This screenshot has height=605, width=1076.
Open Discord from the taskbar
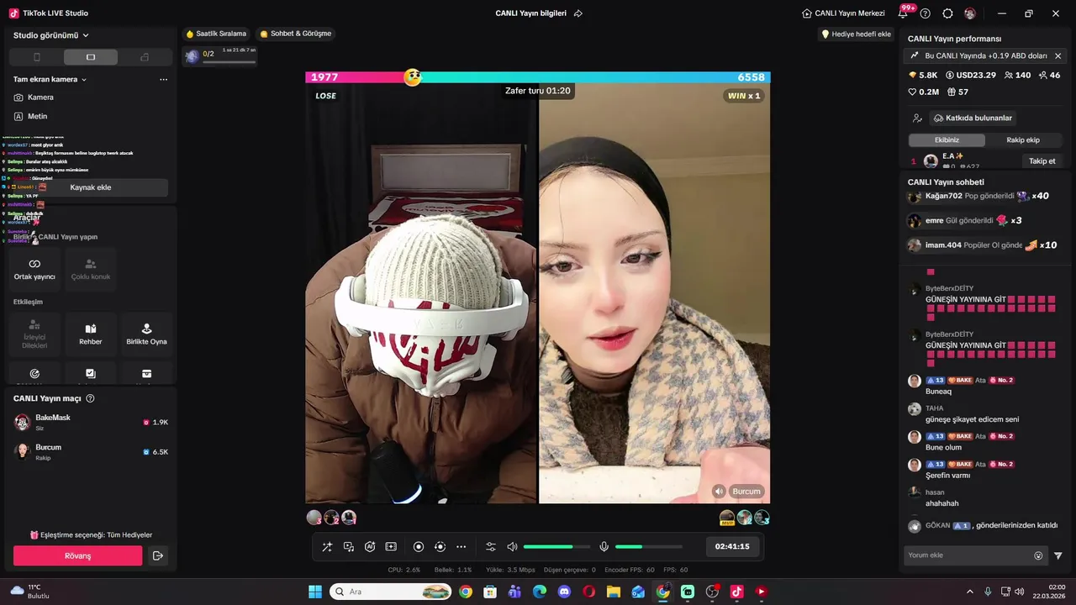tap(564, 592)
